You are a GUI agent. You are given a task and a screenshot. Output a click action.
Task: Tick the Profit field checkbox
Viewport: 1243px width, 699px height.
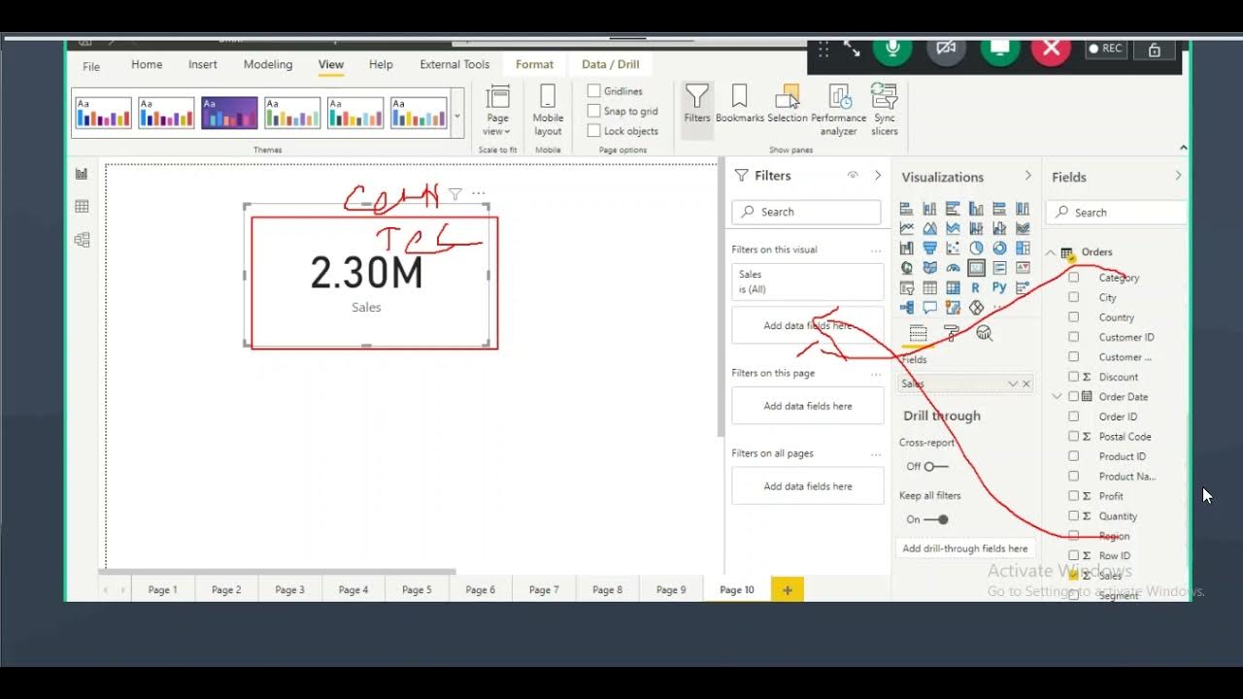pos(1073,496)
